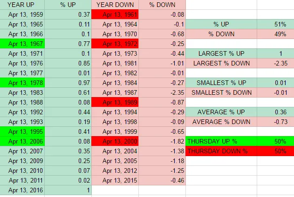Select the Apr 13, 2015 cell
The image size is (294, 197).
coord(115,180)
